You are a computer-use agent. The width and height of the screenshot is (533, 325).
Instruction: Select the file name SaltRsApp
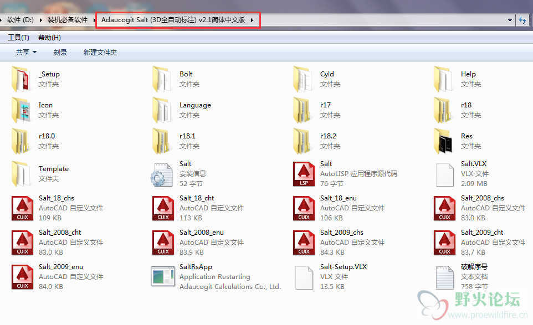196,267
